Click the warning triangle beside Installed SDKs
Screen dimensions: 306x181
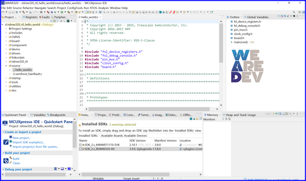click(x=80, y=125)
